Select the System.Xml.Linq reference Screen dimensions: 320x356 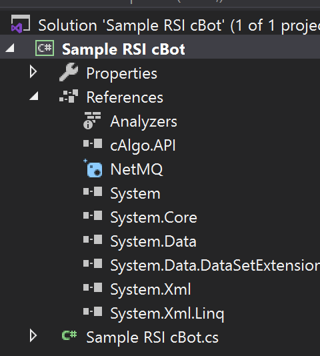click(167, 313)
